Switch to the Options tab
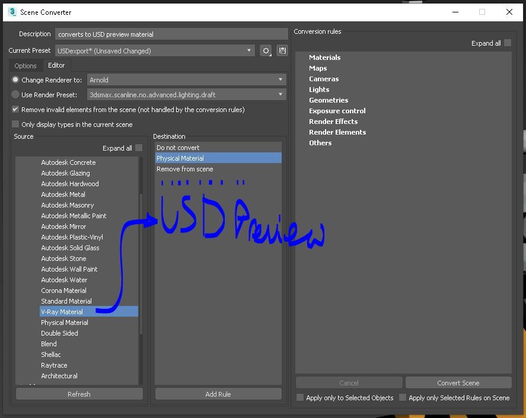Image resolution: width=526 pixels, height=418 pixels. (25, 66)
